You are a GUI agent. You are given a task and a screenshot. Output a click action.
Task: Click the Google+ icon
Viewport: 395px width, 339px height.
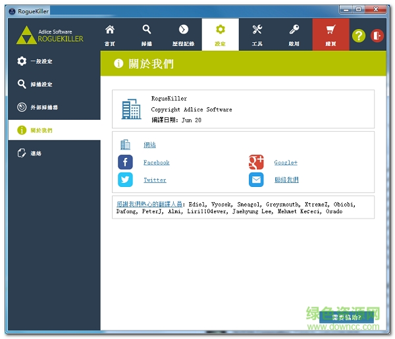pos(256,163)
